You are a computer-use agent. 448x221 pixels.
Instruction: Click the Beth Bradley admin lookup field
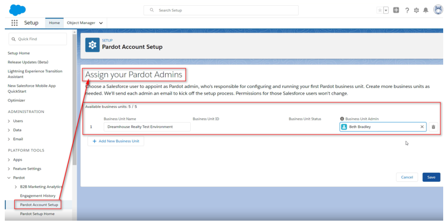click(383, 126)
